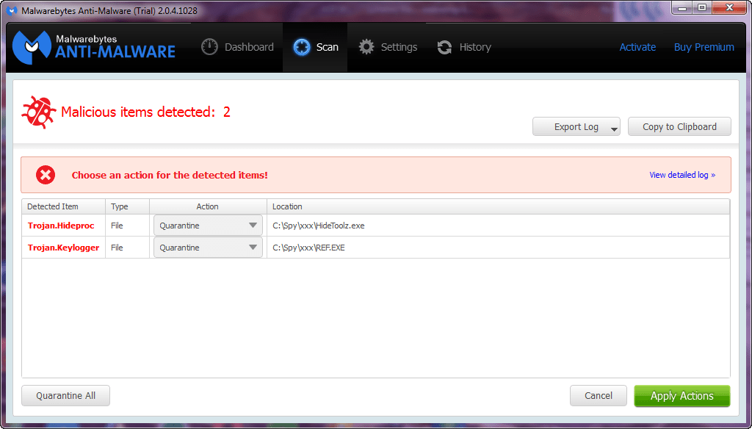752x429 pixels.
Task: Click 'Choose an action for the detected items!' text
Action: pos(170,175)
